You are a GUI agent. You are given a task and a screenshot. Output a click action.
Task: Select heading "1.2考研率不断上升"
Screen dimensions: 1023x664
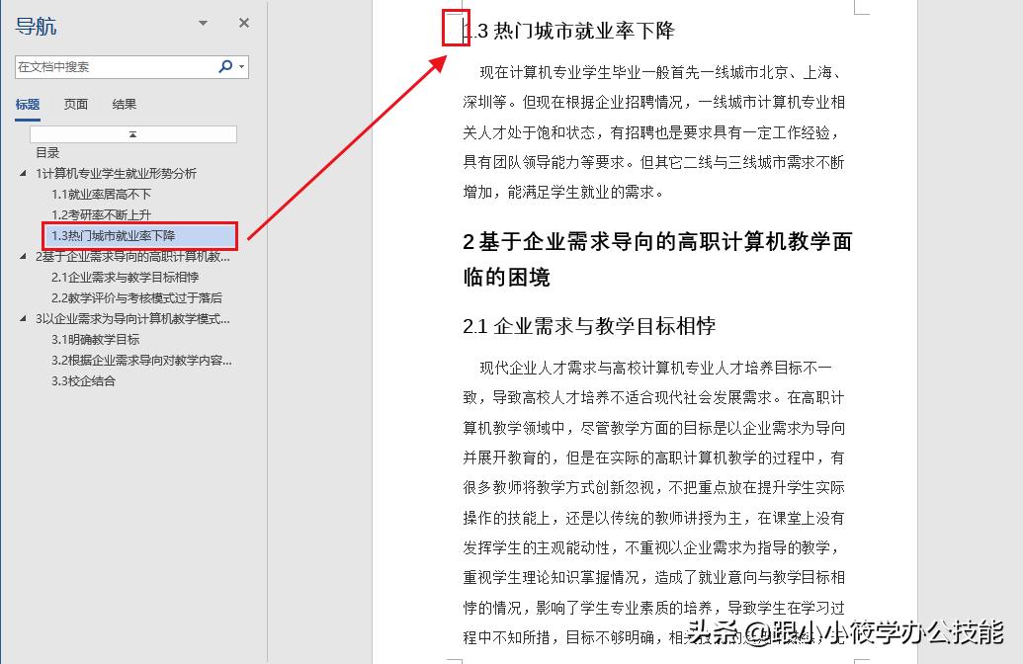(x=105, y=215)
